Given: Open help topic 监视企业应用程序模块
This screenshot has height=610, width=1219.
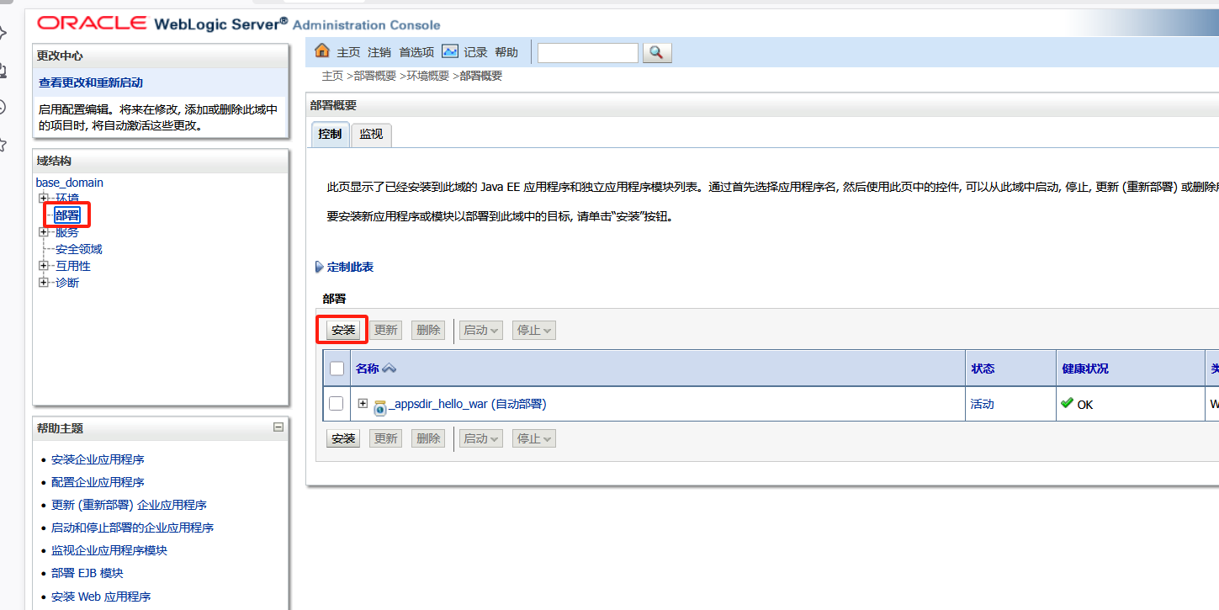Looking at the screenshot, I should point(109,550).
